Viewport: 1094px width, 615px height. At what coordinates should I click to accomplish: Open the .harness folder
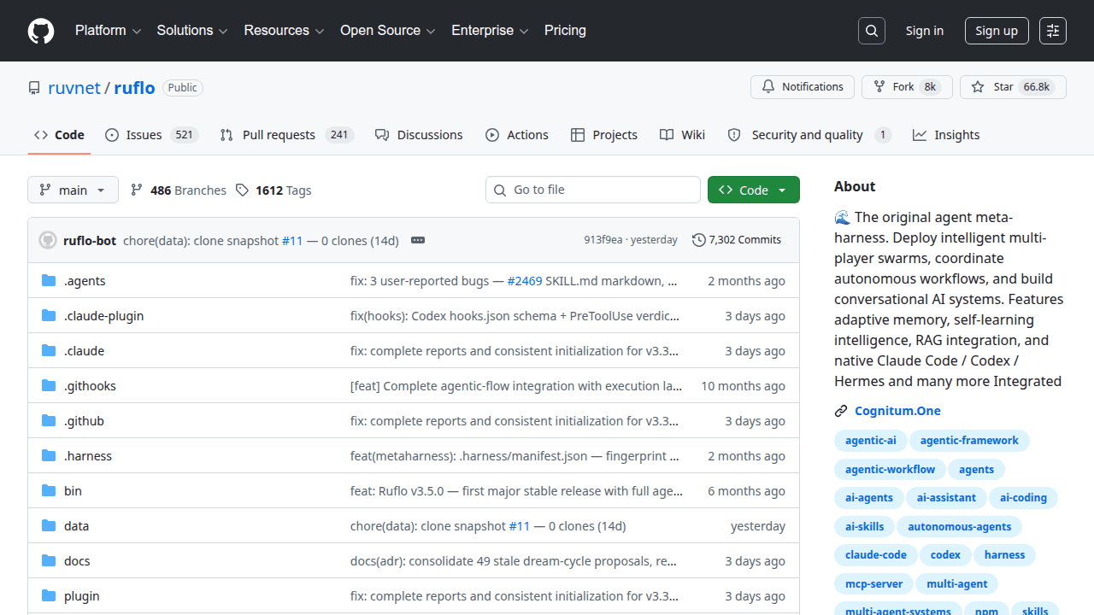point(88,455)
